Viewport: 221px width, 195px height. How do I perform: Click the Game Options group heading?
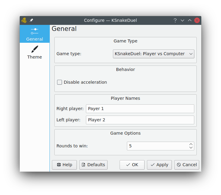click(x=125, y=133)
